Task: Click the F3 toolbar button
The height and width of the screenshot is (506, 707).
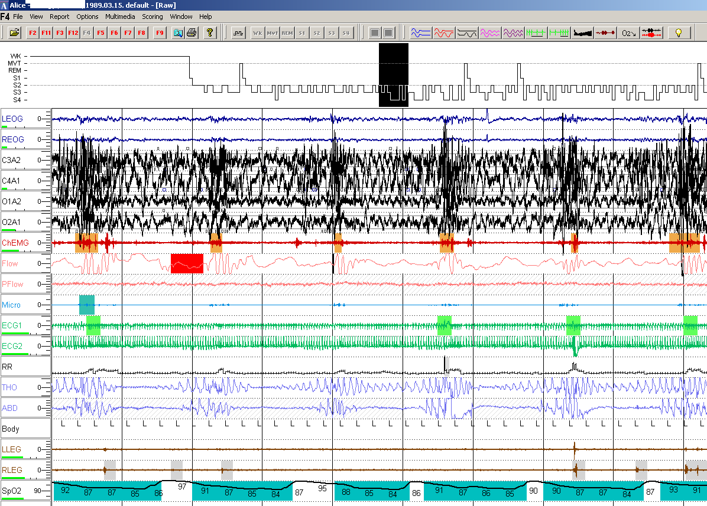Action: pos(60,33)
